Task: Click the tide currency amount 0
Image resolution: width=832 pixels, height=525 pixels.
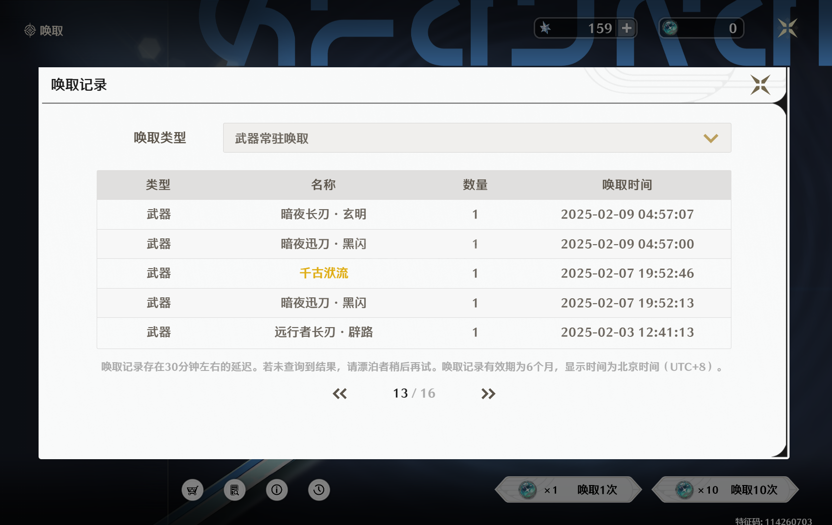Action: tap(733, 28)
